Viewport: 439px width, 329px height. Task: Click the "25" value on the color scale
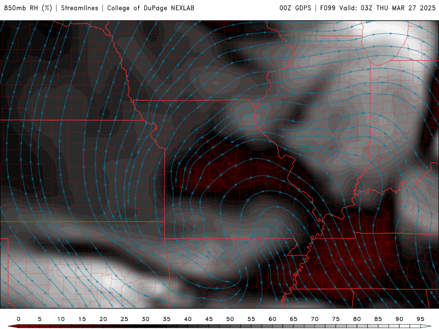pos(125,319)
